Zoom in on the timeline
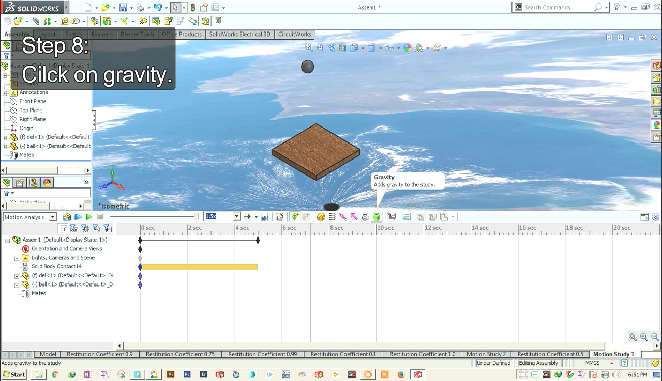Image resolution: width=662 pixels, height=381 pixels. point(644,337)
